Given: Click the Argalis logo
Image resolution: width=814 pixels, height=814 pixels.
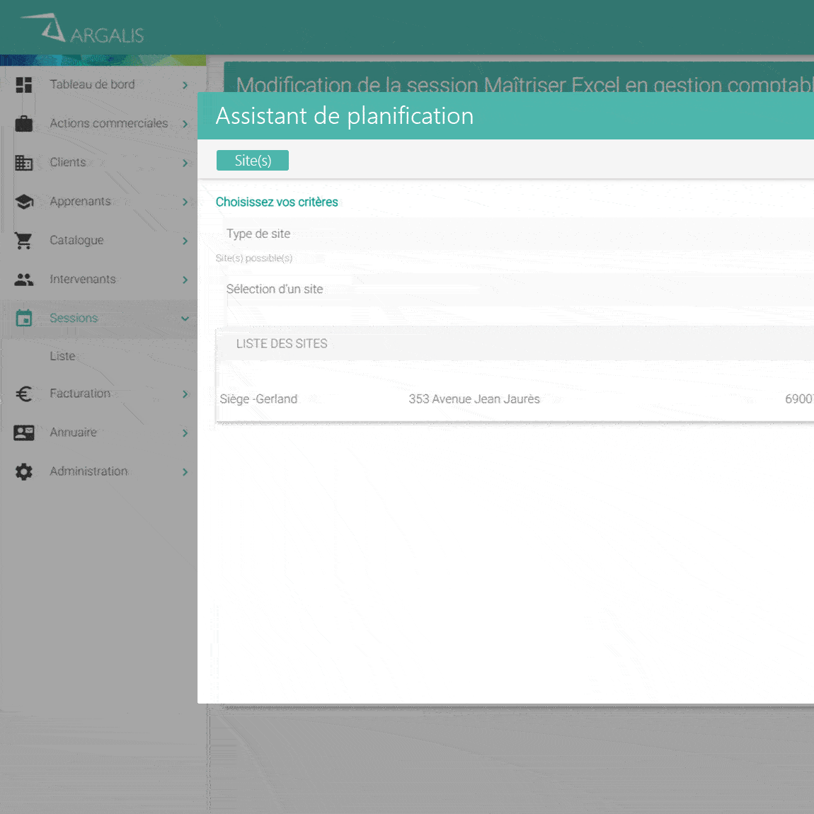Looking at the screenshot, I should click(x=83, y=28).
